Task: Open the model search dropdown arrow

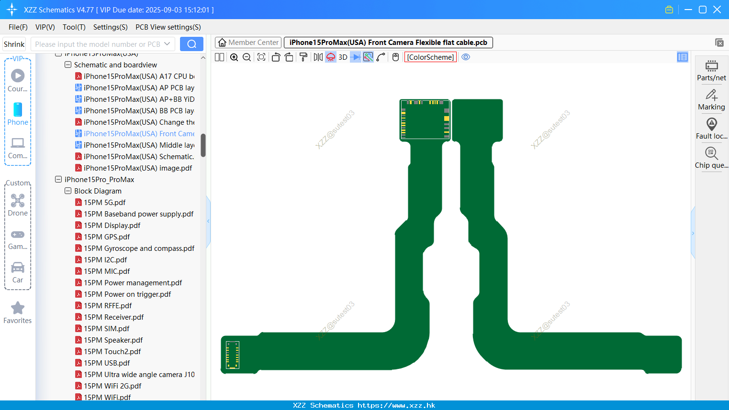Action: 167,44
